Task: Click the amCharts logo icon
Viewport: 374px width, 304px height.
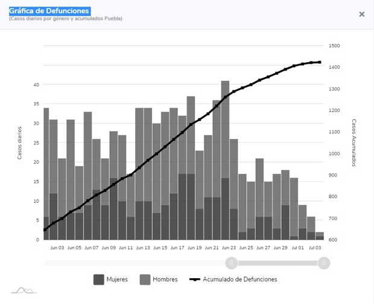Action: (x=24, y=290)
